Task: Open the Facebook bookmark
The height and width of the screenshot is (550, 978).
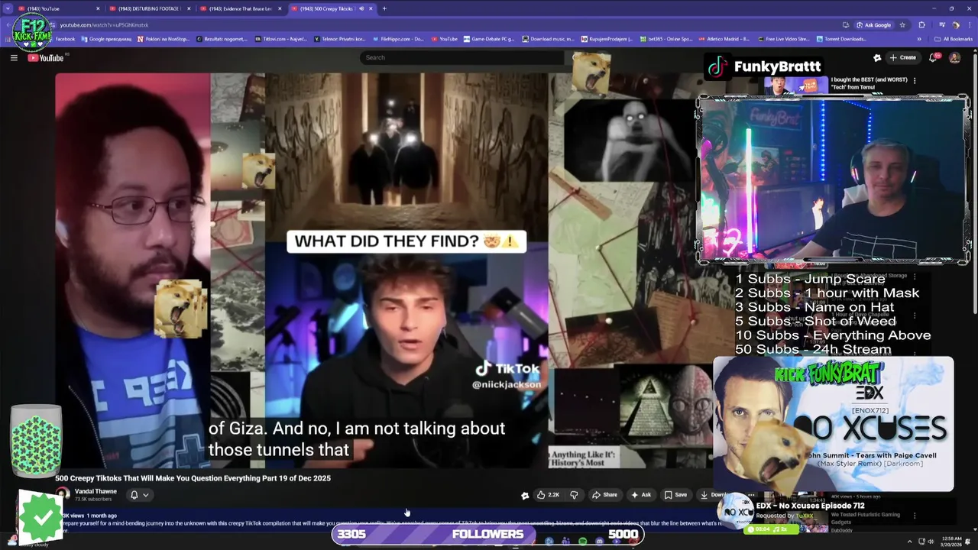Action: point(65,39)
